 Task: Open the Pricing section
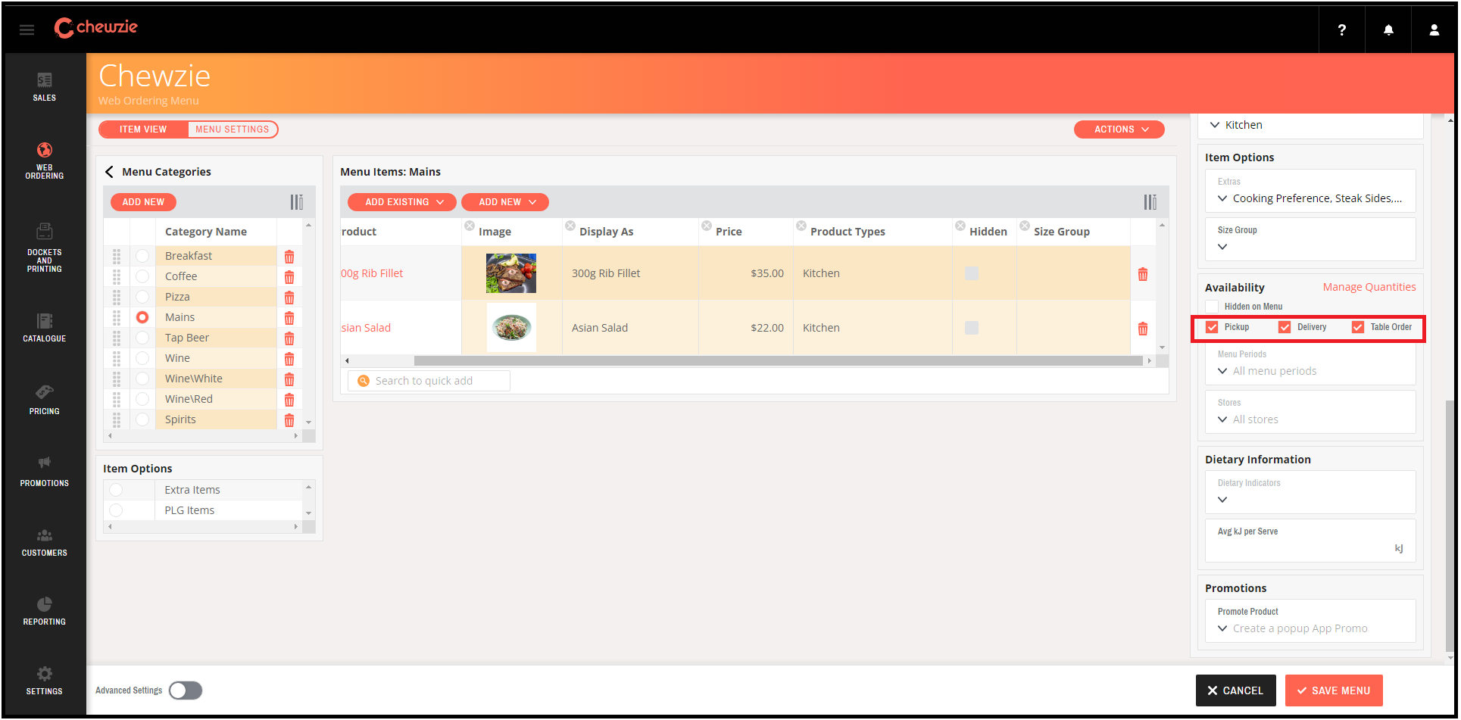pos(45,400)
